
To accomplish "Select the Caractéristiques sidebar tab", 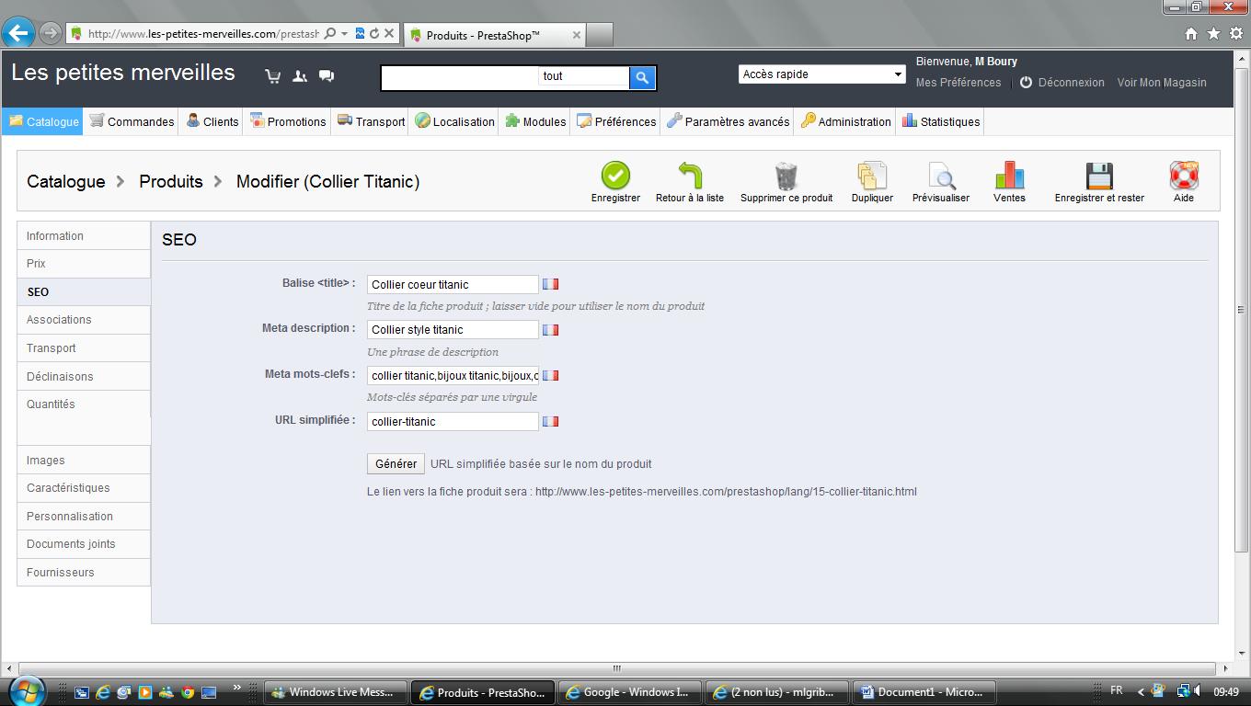I will tap(84, 488).
